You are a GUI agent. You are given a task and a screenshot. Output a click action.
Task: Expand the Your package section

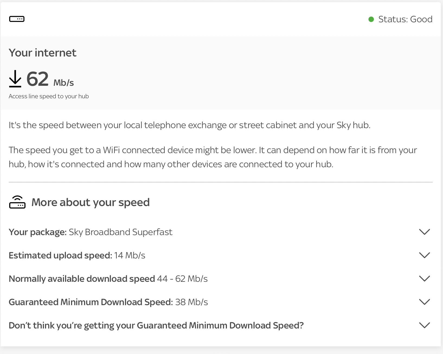(425, 232)
